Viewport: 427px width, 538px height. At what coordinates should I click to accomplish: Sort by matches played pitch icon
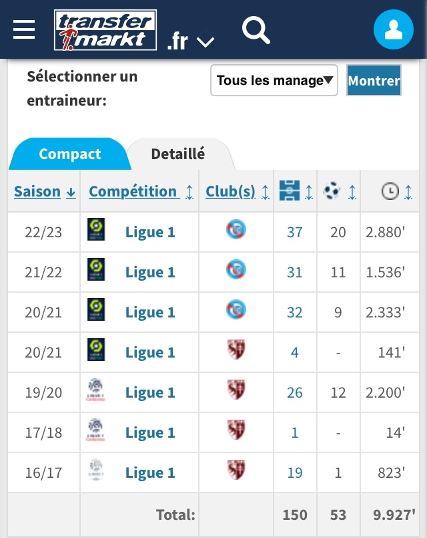click(290, 191)
